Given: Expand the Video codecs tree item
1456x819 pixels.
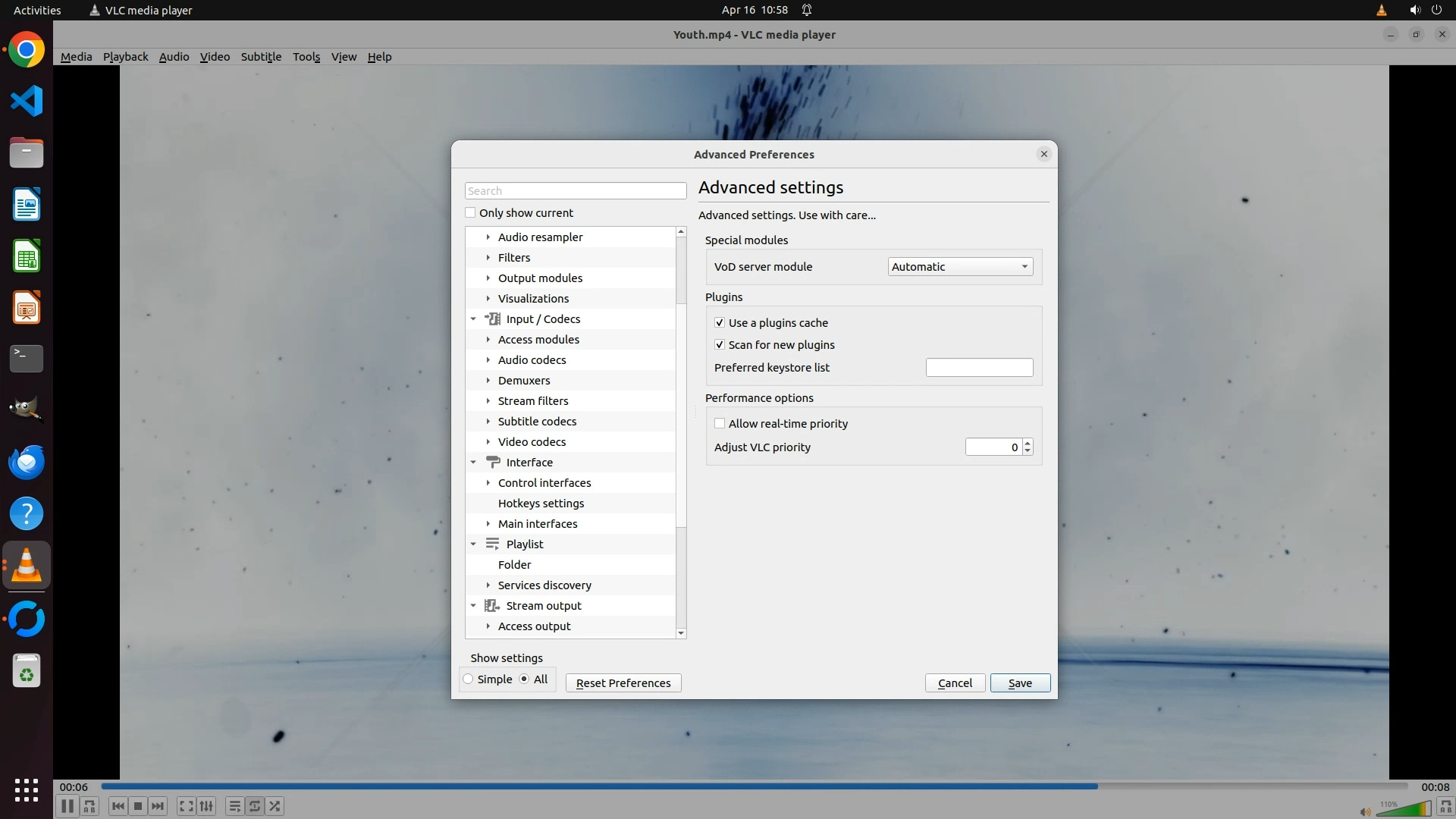Looking at the screenshot, I should coord(488,442).
